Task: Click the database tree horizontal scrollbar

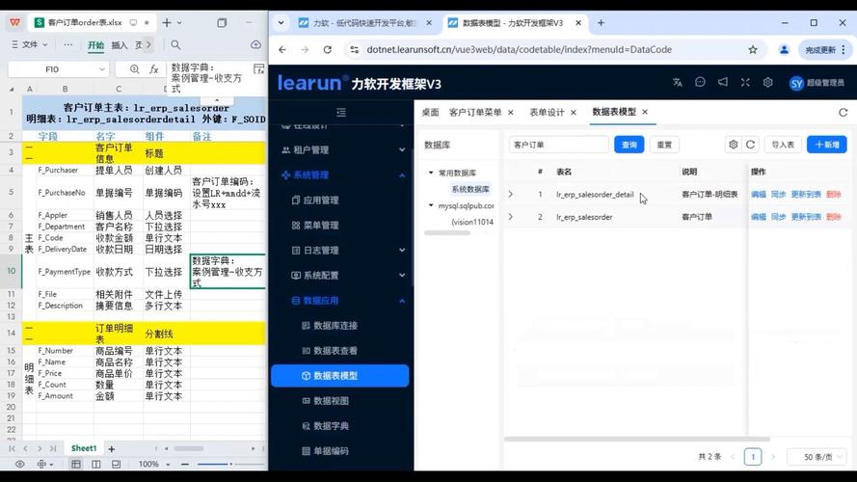Action: (x=447, y=232)
